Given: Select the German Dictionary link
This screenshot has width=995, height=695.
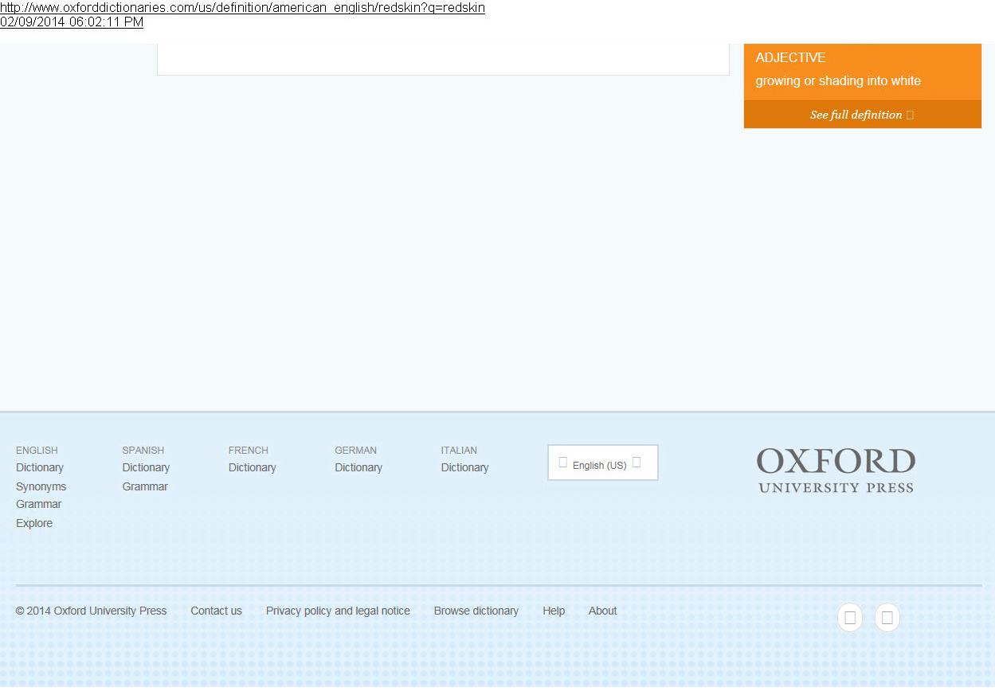Looking at the screenshot, I should pyautogui.click(x=358, y=467).
